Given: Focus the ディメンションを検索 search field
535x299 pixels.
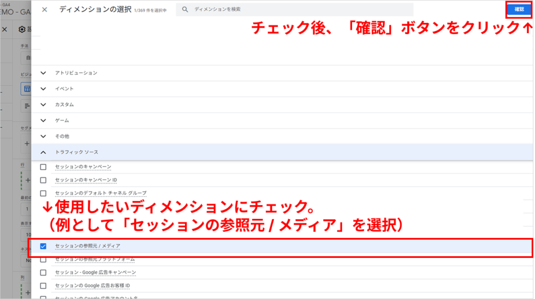Looking at the screenshot, I should click(x=295, y=9).
